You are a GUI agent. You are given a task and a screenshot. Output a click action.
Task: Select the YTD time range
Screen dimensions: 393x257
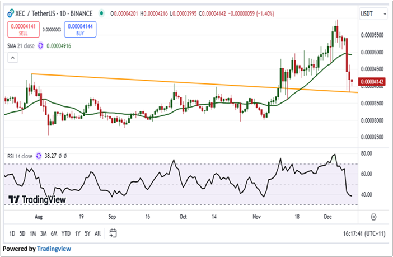66,233
